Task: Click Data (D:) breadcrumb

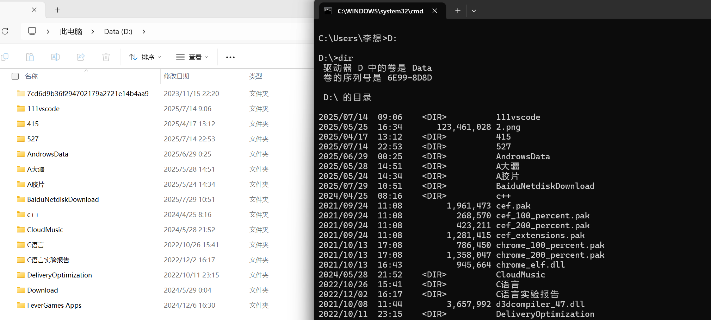Action: pos(118,32)
